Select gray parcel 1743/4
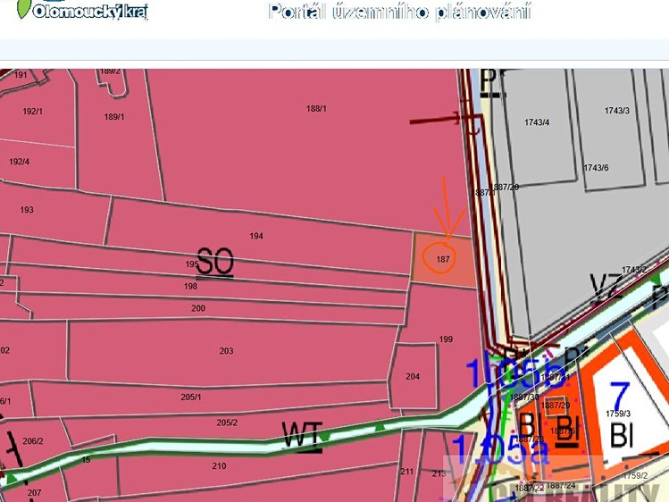 click(x=537, y=122)
